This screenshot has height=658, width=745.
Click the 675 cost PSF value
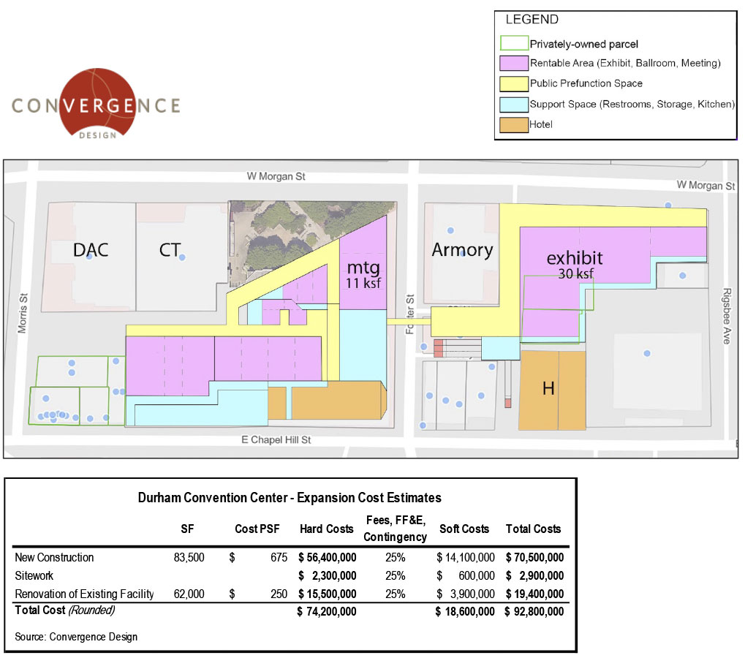click(279, 558)
